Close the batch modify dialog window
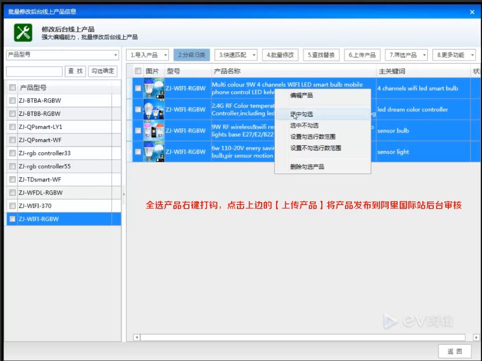This screenshot has height=361, width=482. click(472, 12)
